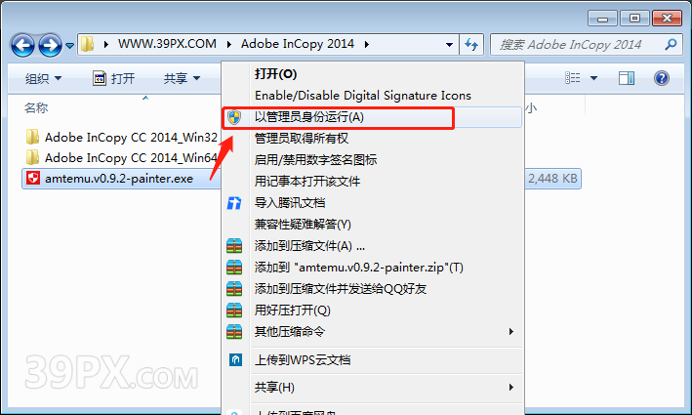The width and height of the screenshot is (692, 415).
Task: Click archive icon beside 其他压缩命令
Action: (x=234, y=332)
